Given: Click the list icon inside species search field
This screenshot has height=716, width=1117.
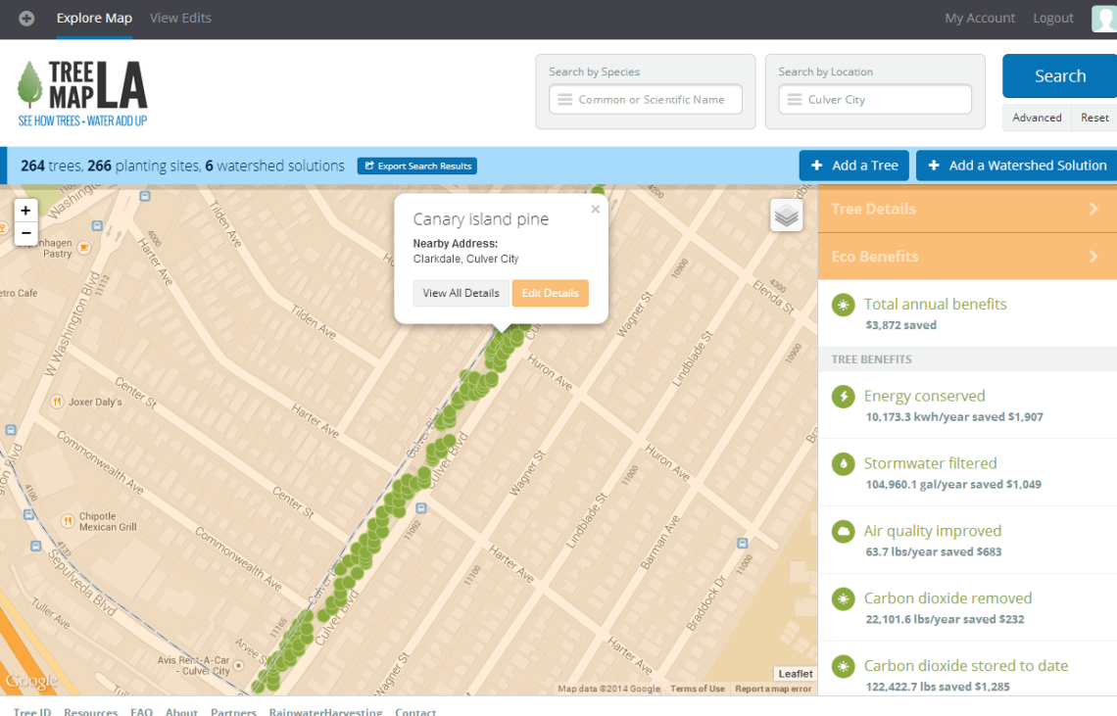Looking at the screenshot, I should click(564, 99).
